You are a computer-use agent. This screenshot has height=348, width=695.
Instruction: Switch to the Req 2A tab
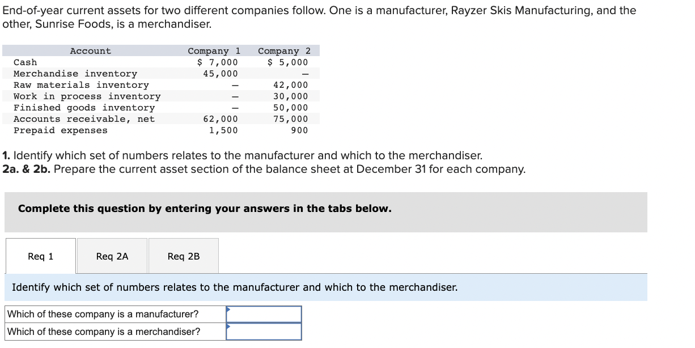click(111, 256)
